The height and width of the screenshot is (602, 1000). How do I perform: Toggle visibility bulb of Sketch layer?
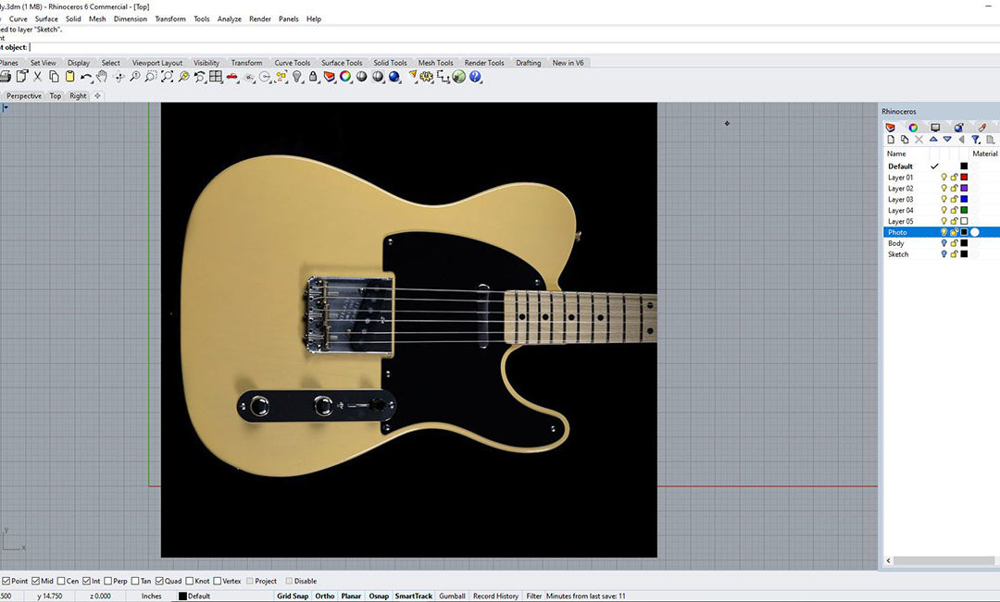(x=944, y=254)
